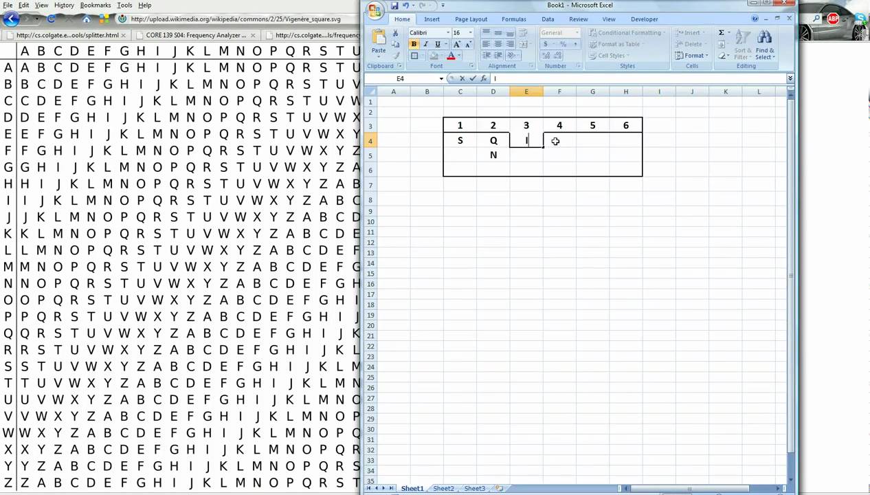
Task: Click inside the Excel formula bar
Action: [x=638, y=78]
